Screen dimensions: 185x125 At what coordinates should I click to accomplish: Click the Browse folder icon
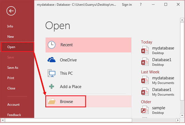(51, 101)
